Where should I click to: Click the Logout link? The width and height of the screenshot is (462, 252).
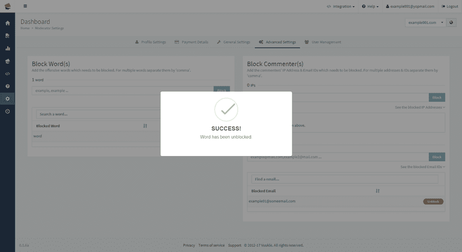[449, 6]
